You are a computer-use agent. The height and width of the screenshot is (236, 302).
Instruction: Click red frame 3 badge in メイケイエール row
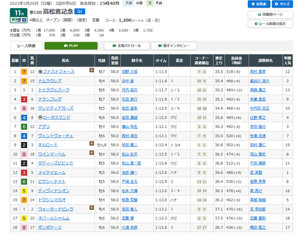tap(24, 173)
